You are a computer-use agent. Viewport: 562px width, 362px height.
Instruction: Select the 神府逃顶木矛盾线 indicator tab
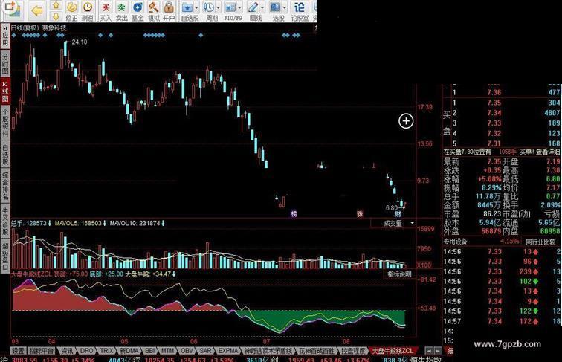(x=268, y=351)
